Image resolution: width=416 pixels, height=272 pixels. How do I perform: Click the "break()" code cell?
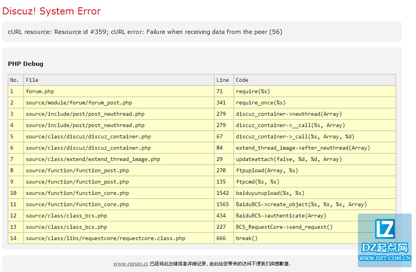pyautogui.click(x=315, y=238)
